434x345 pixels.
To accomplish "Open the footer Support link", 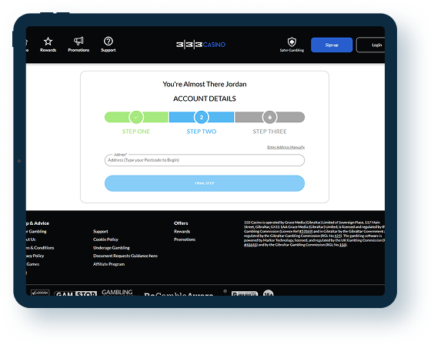I will [101, 232].
